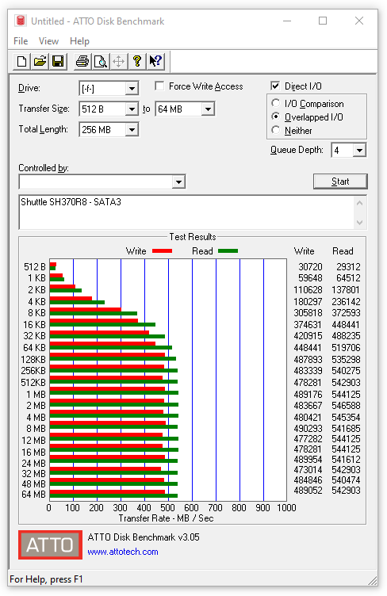Image resolution: width=387 pixels, height=596 pixels.
Task: Click the four-arrow move toolbar icon
Action: 119,61
